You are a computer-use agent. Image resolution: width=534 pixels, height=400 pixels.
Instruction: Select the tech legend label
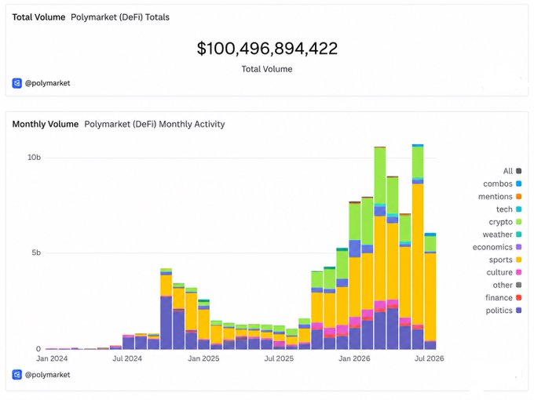click(504, 209)
